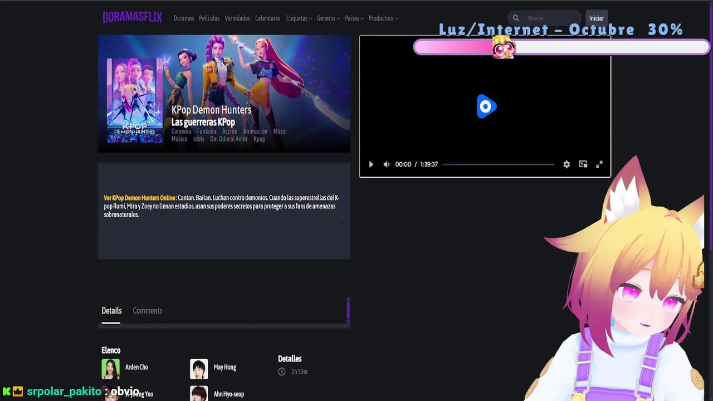Open the Películas menu item
713x401 pixels.
click(209, 18)
